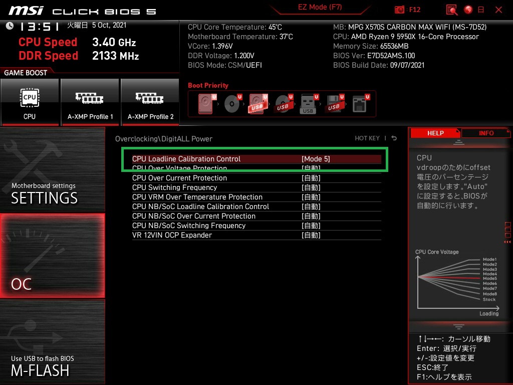This screenshot has height=385, width=513.
Task: Open the Motherboard SETTINGS section
Action: pyautogui.click(x=52, y=169)
